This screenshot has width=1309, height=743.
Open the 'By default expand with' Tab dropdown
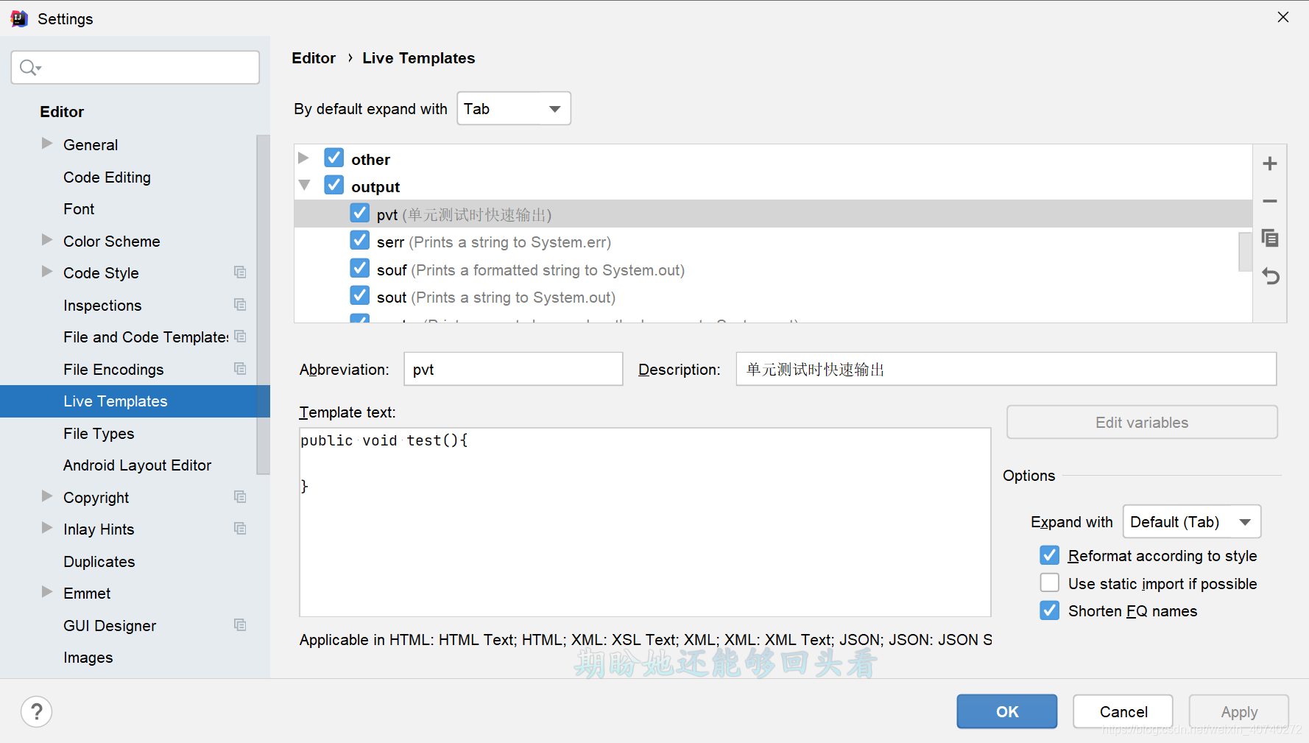pos(514,109)
